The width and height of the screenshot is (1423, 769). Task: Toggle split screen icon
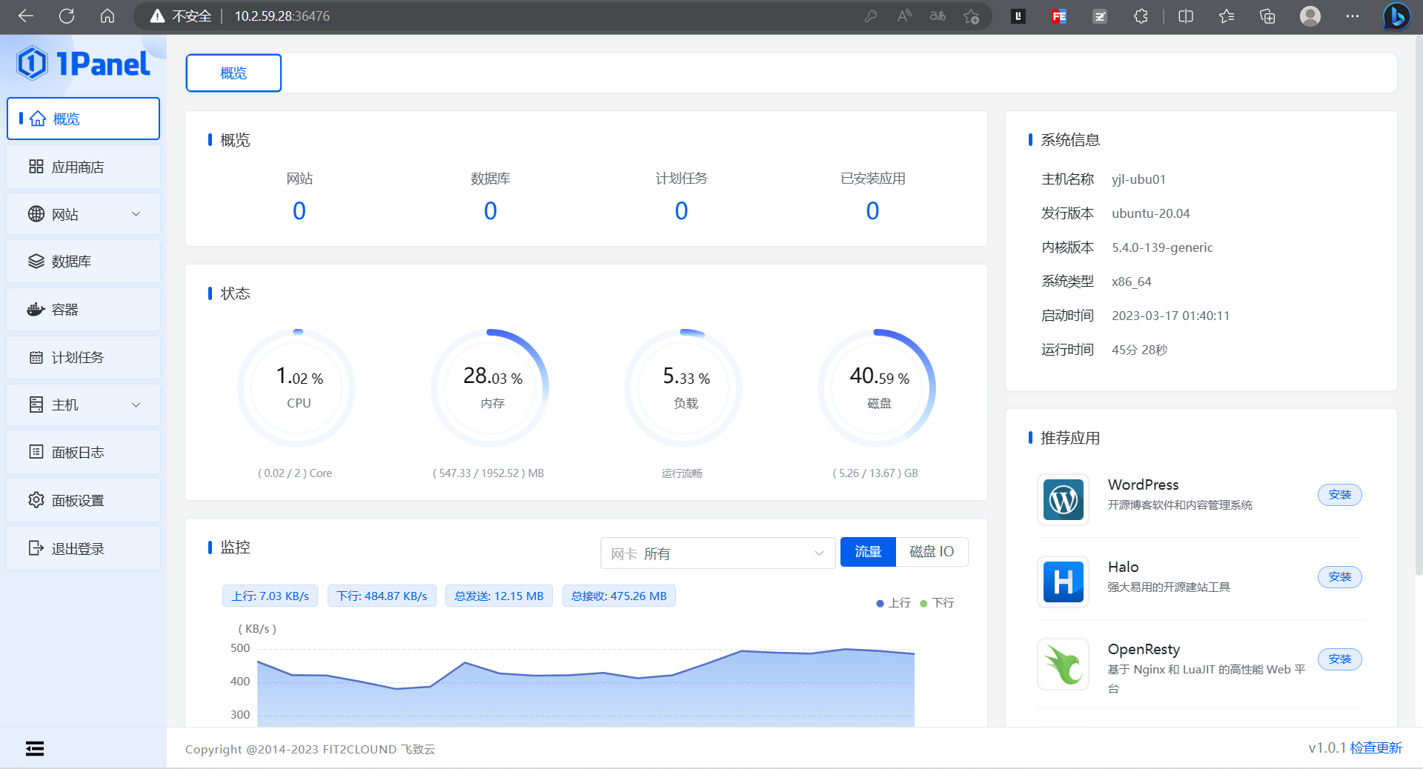[1186, 16]
